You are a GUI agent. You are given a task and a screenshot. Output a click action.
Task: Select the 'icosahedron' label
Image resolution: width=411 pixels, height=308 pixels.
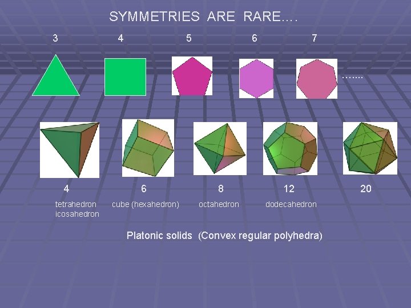click(x=77, y=214)
